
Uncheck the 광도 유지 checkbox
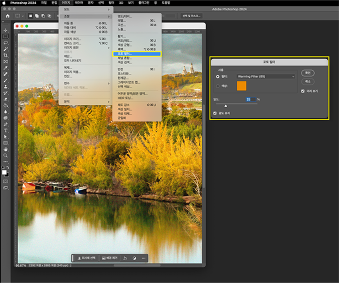215,113
